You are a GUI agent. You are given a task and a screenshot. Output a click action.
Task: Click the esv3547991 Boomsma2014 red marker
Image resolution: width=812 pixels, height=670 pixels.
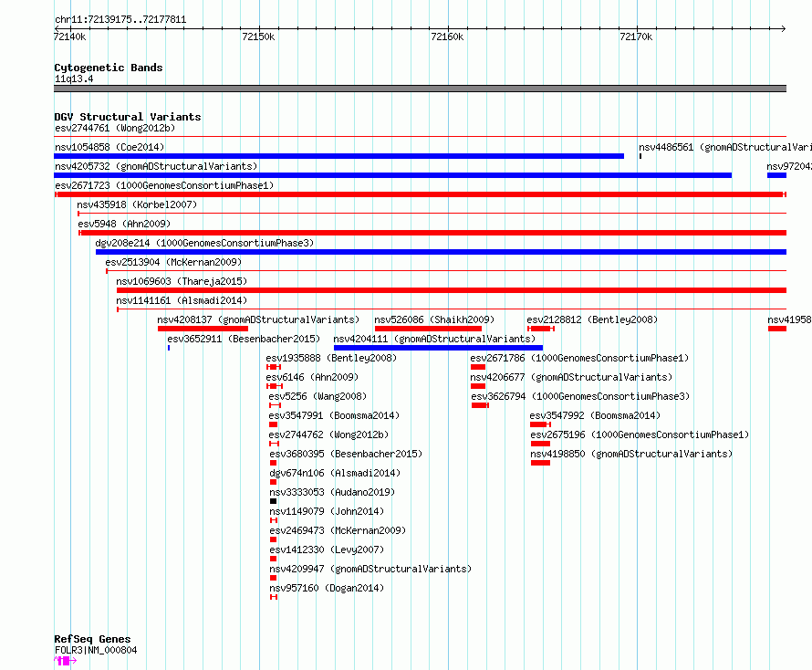[274, 424]
